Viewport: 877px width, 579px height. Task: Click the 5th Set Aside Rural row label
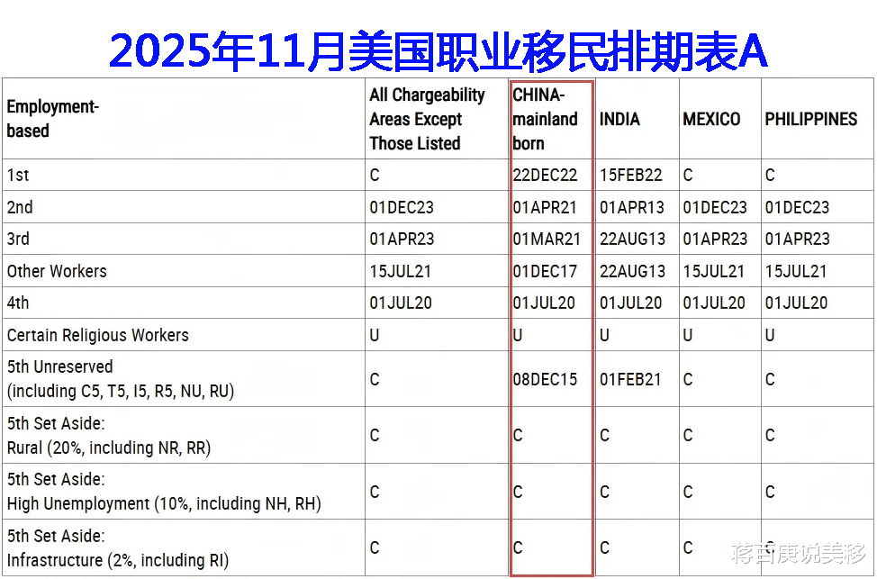coord(109,435)
